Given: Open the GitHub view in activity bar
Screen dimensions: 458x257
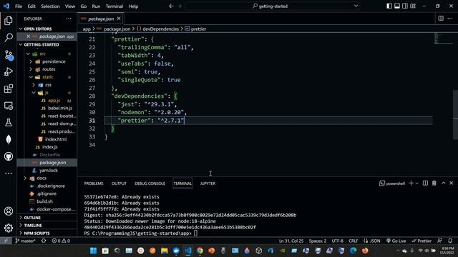Looking at the screenshot, I should click(x=9, y=156).
